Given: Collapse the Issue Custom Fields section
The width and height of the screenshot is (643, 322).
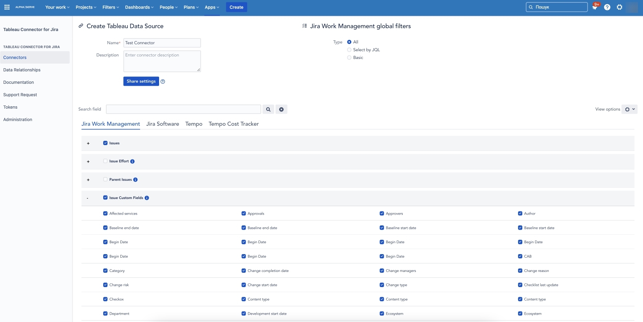Looking at the screenshot, I should [x=88, y=198].
